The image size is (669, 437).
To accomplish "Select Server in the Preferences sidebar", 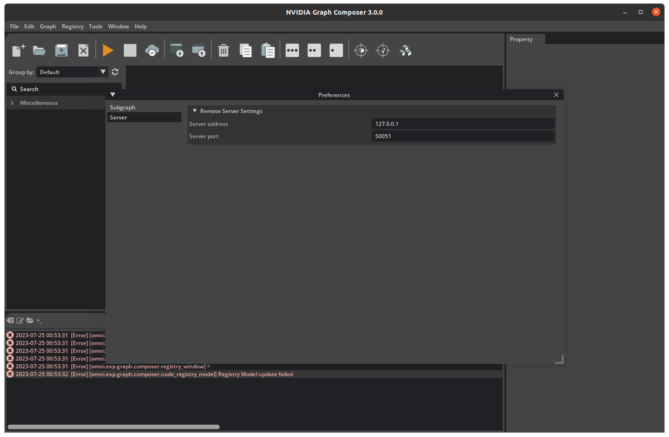I will 144,118.
